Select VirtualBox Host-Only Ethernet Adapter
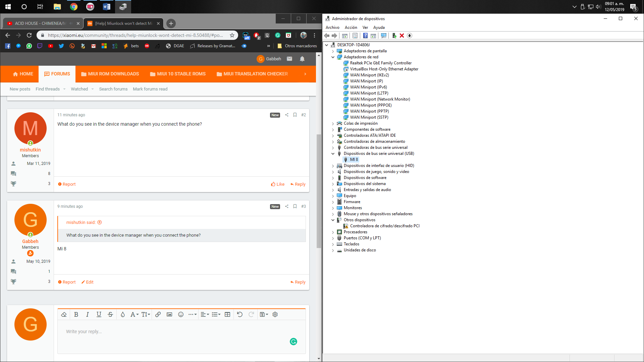 [384, 69]
